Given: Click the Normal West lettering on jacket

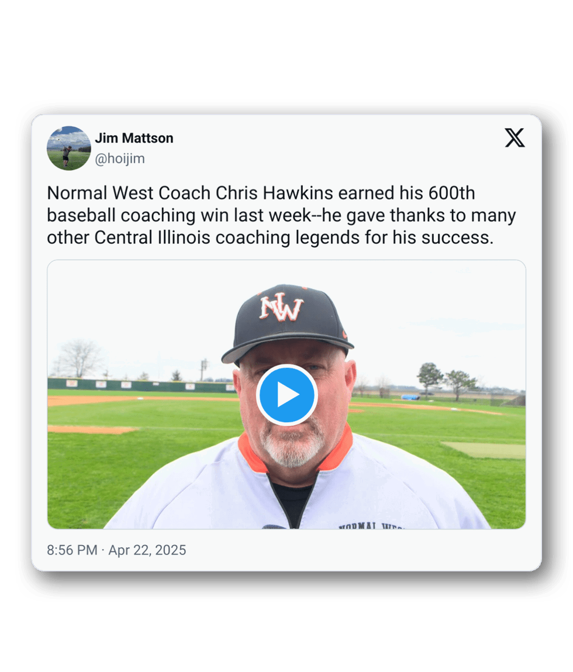Looking at the screenshot, I should click(370, 525).
